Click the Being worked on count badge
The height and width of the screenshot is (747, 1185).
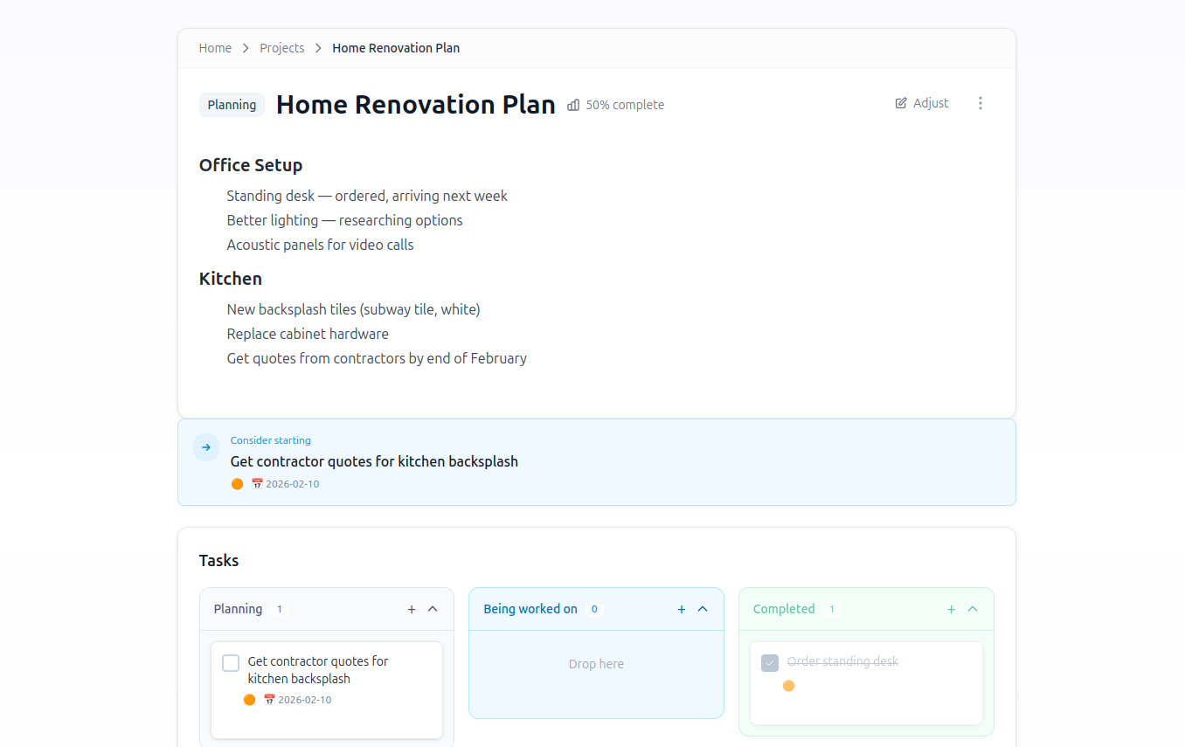(x=594, y=609)
